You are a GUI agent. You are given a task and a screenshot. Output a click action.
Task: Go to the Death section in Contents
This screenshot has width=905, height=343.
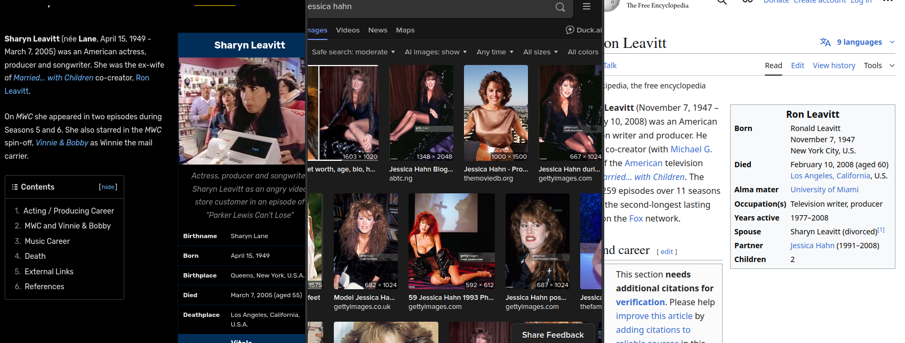[x=35, y=256]
